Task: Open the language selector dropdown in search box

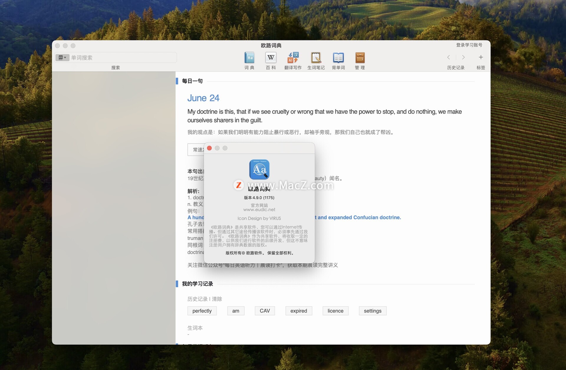Action: coord(62,57)
